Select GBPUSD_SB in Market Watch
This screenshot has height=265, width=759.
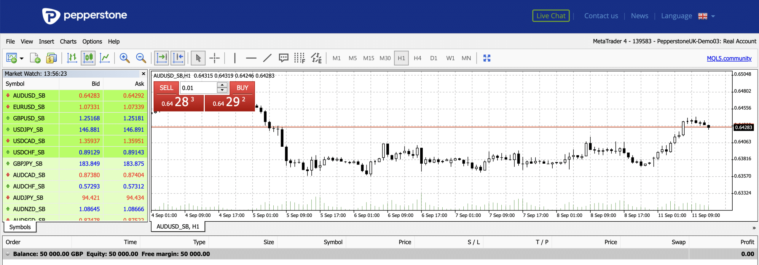pos(75,118)
